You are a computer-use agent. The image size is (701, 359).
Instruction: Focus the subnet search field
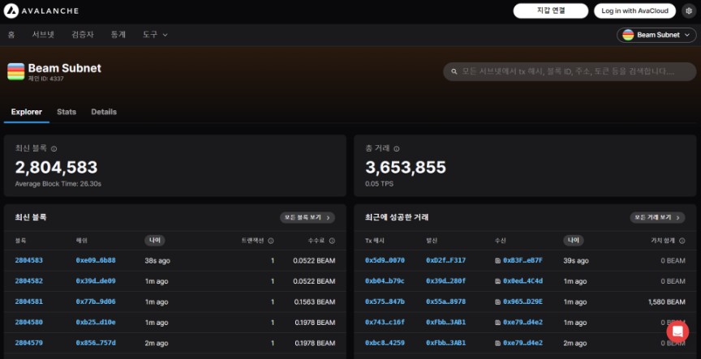570,71
